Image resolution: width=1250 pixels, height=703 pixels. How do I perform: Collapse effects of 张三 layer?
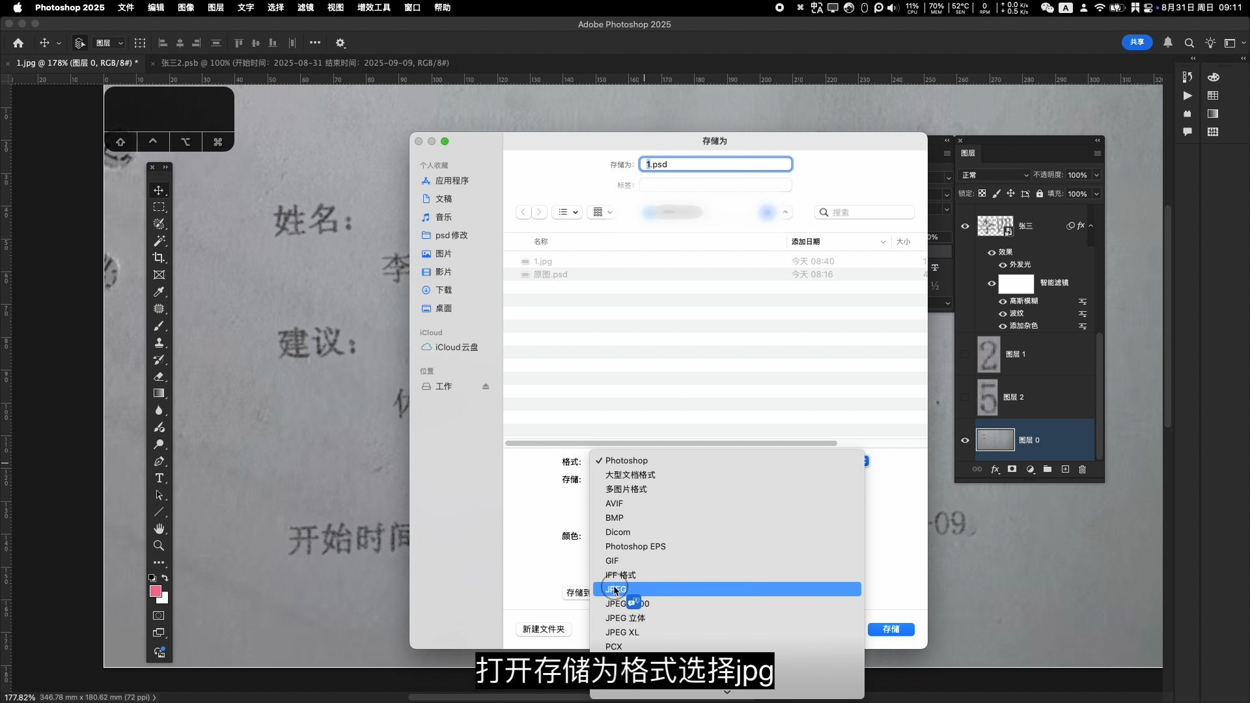point(1090,226)
